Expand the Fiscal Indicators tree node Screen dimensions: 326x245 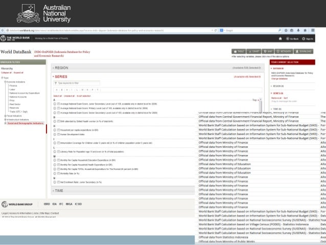tap(5, 116)
